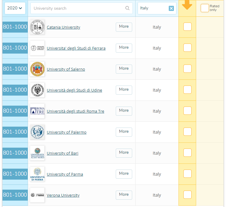
Task: Open Universita' degli Studi di Ferrara link
Action: coord(76,48)
